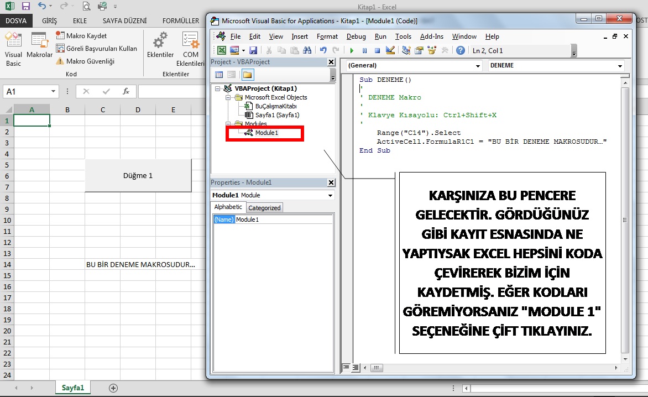This screenshot has width=648, height=397.
Task: Click the Reset stop icon in VBA toolbar
Action: (377, 50)
